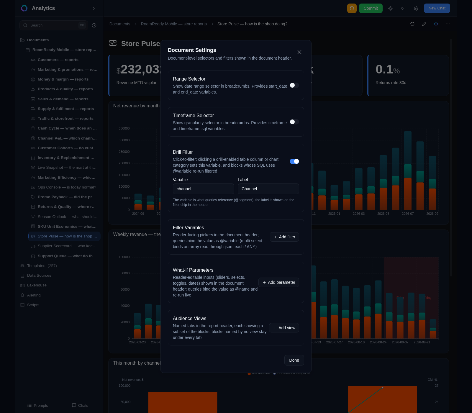Click the Label input field
472x413 pixels.
(x=268, y=189)
